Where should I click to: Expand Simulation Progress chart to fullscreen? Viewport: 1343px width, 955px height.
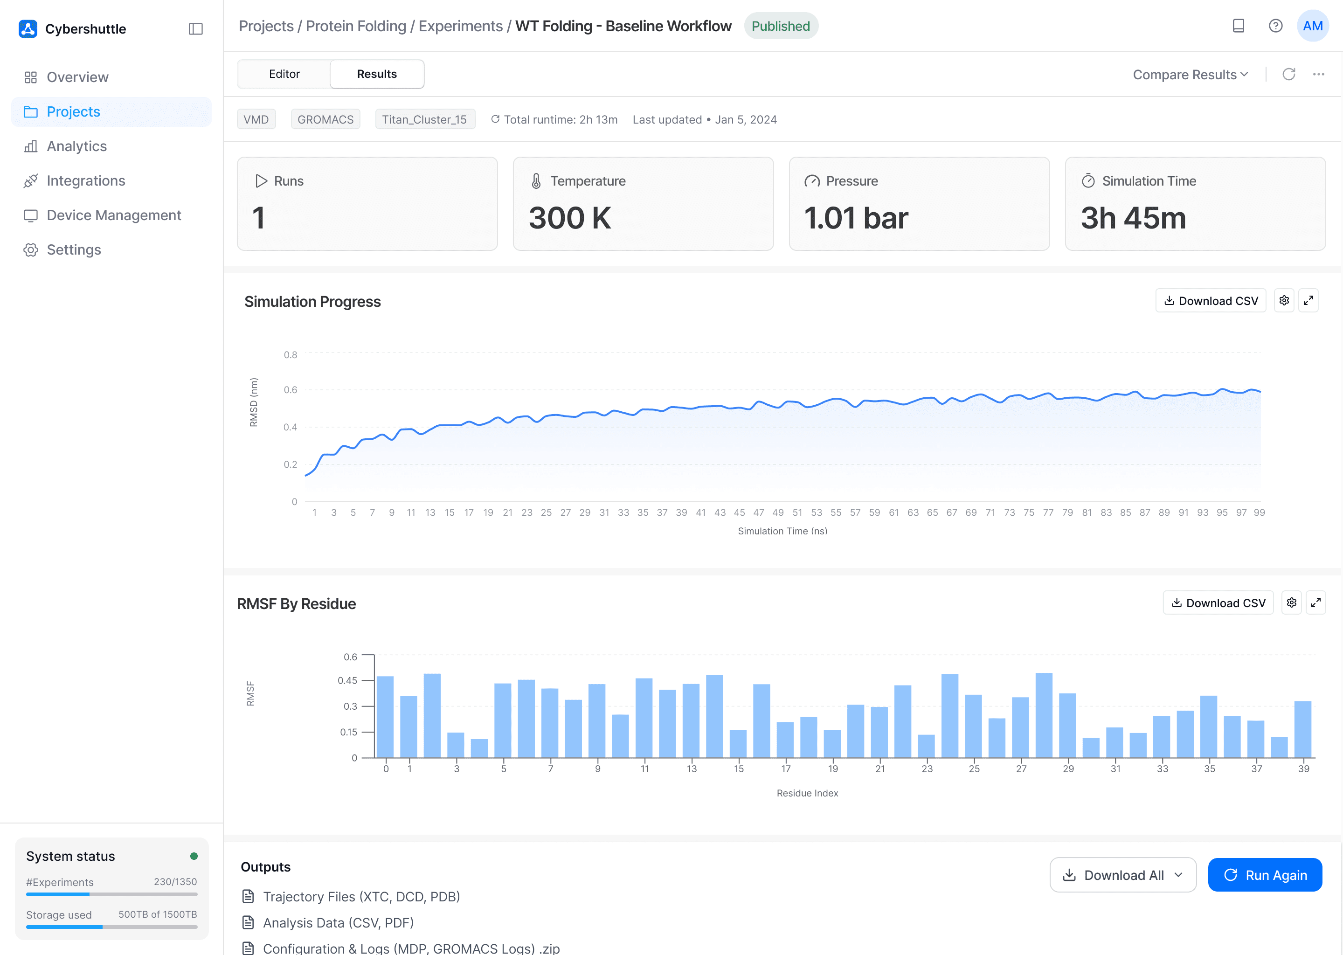pyautogui.click(x=1308, y=300)
